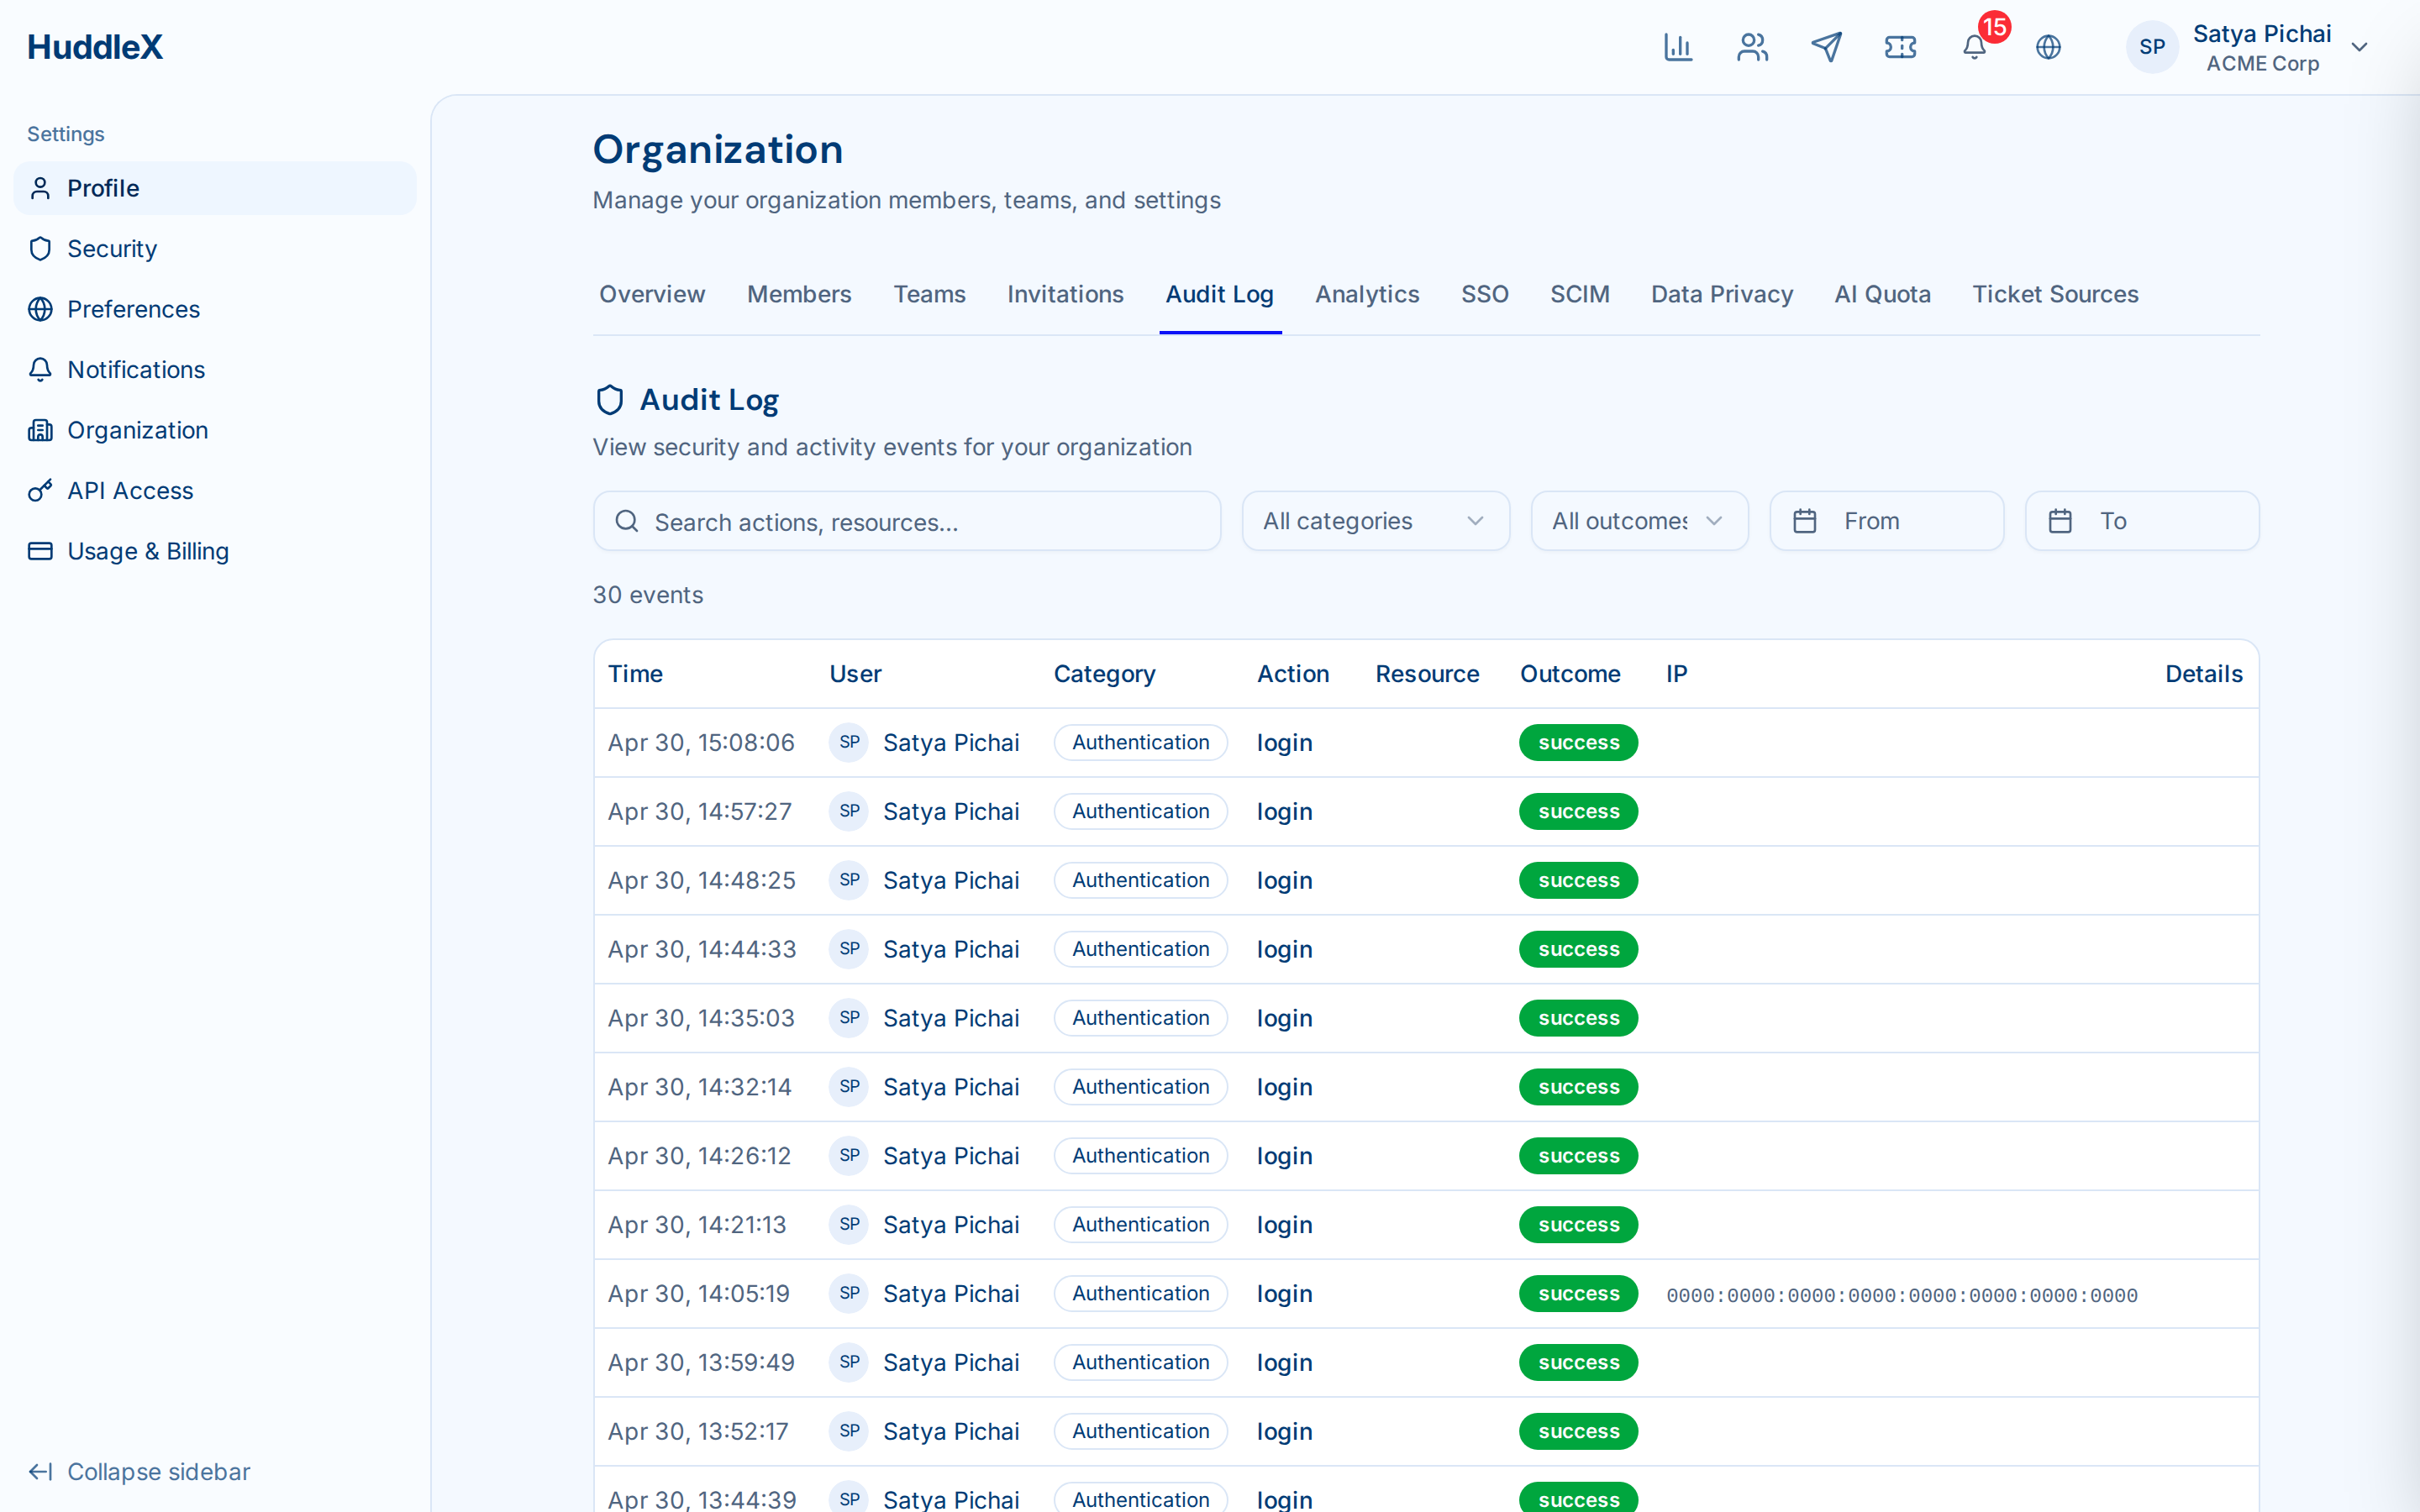
Task: Select the Audit Log tab
Action: click(1219, 294)
